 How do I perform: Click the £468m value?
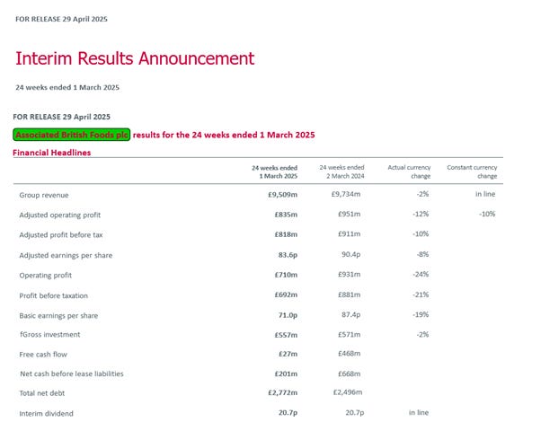350,354
